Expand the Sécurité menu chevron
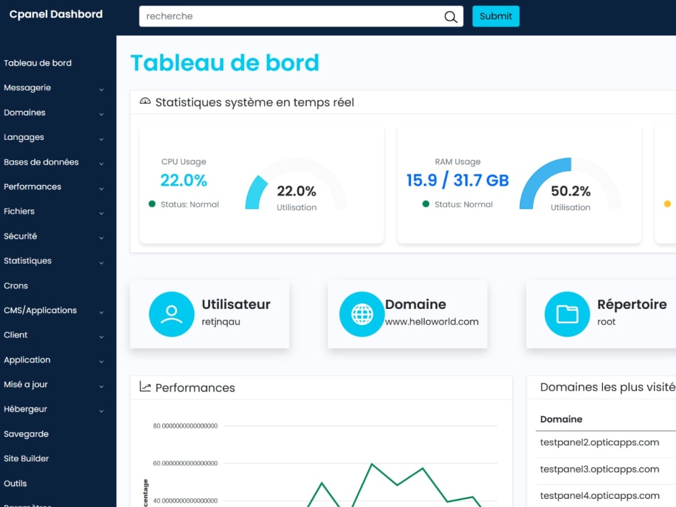Screen dimensions: 676x507 click(x=101, y=238)
